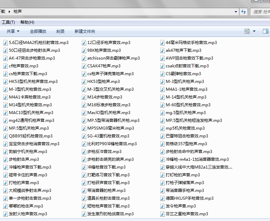Select file name 巴雷特狙击枪音效.mp3
This screenshot has width=270, height=221.
187,136
